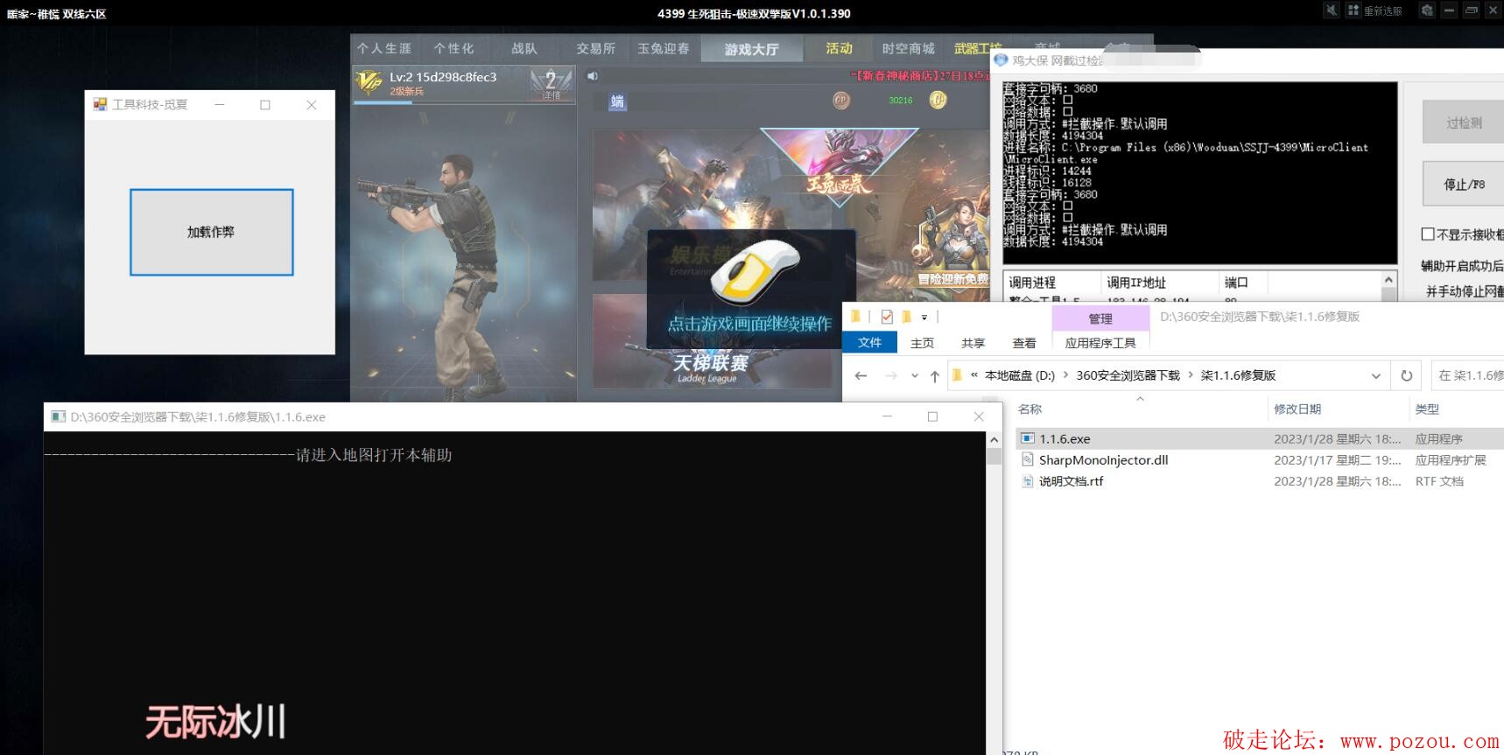Click the rank 2 详情 badge in player card
This screenshot has width=1504, height=755.
pos(552,85)
